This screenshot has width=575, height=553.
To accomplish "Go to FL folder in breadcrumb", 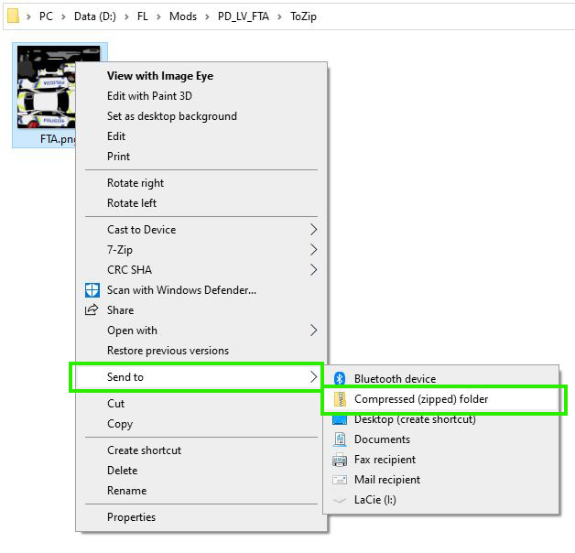I will click(142, 16).
